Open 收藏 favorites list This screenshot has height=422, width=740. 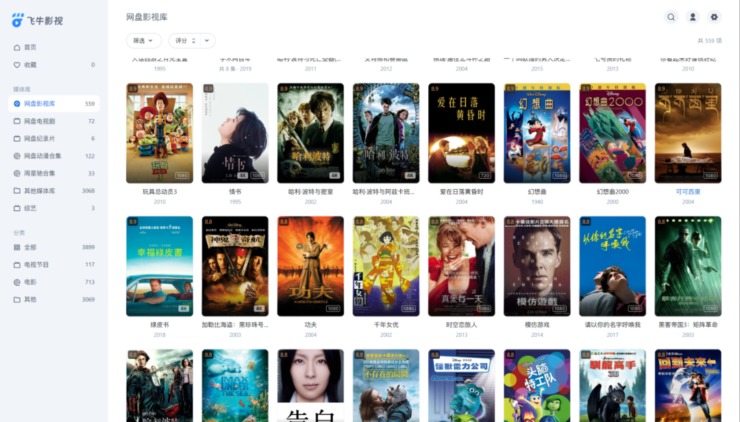click(x=54, y=64)
